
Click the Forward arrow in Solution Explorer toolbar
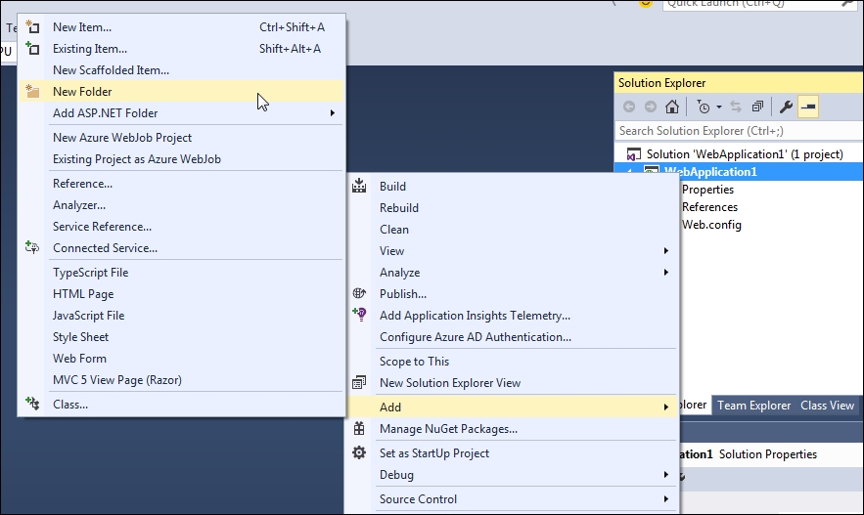click(651, 107)
